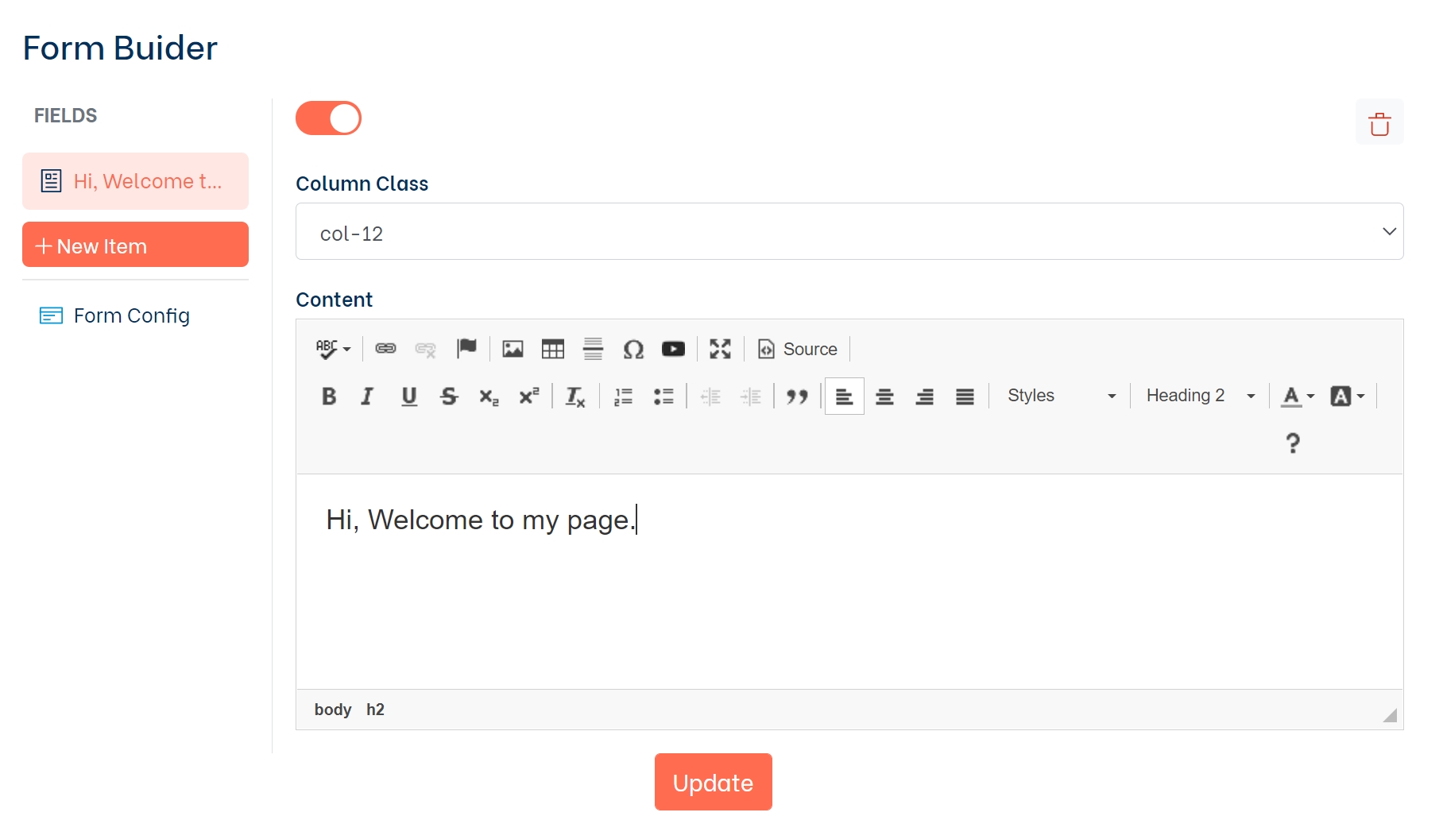Toggle bold formatting
This screenshot has height=820, width=1443.
(329, 396)
